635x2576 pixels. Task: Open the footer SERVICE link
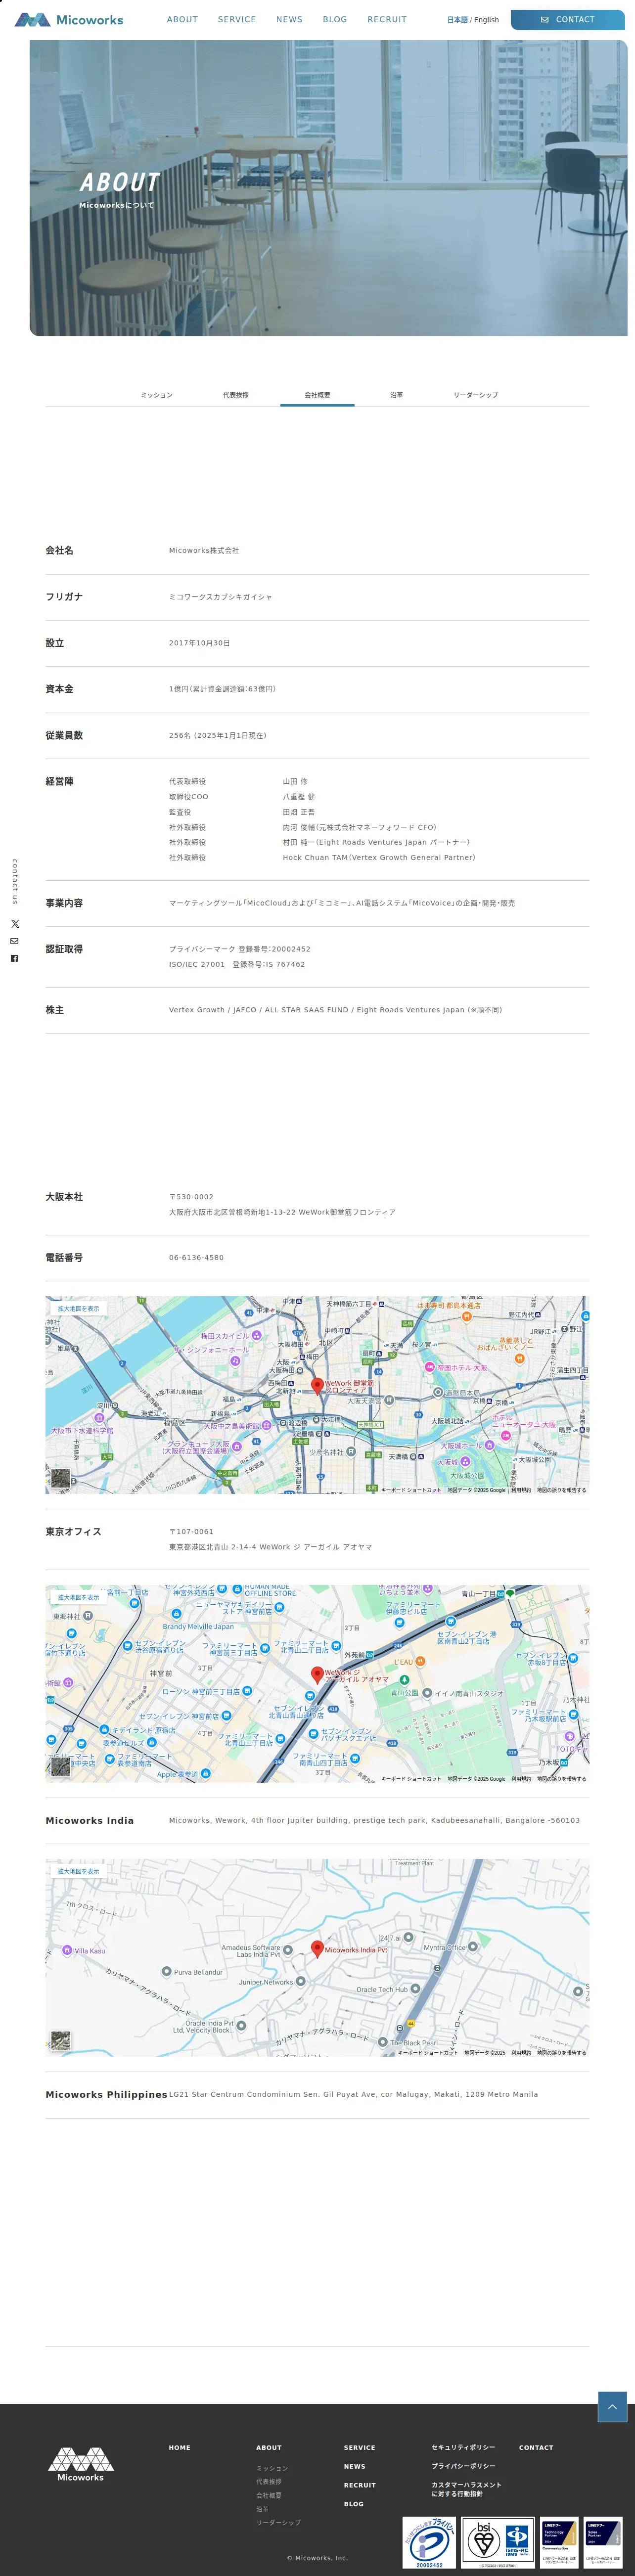[x=360, y=2447]
